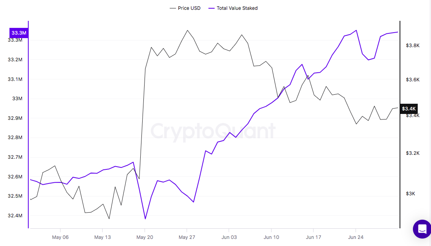The image size is (431, 246).
Task: Select the May 20 date label
Action: point(145,237)
